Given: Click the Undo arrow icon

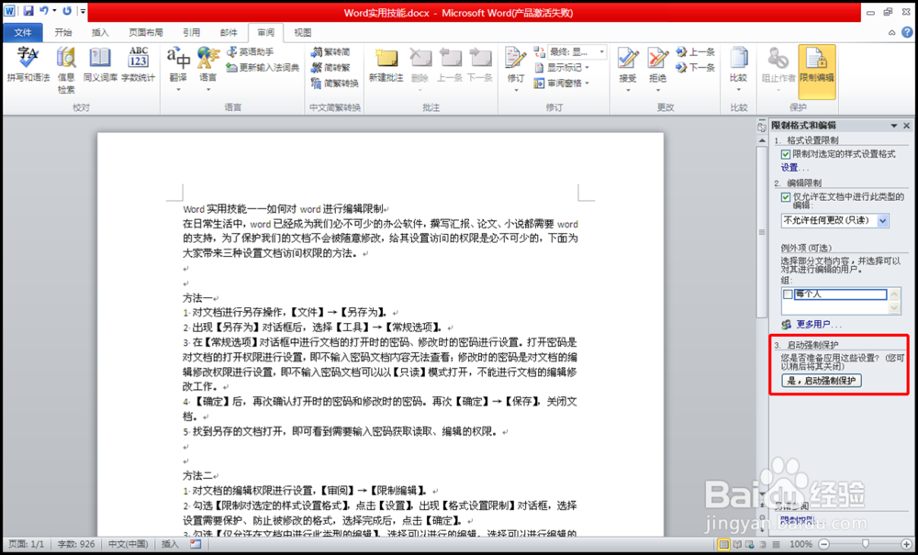Looking at the screenshot, I should [x=44, y=11].
